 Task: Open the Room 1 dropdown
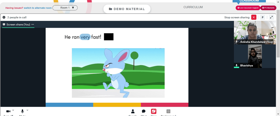(x=65, y=8)
